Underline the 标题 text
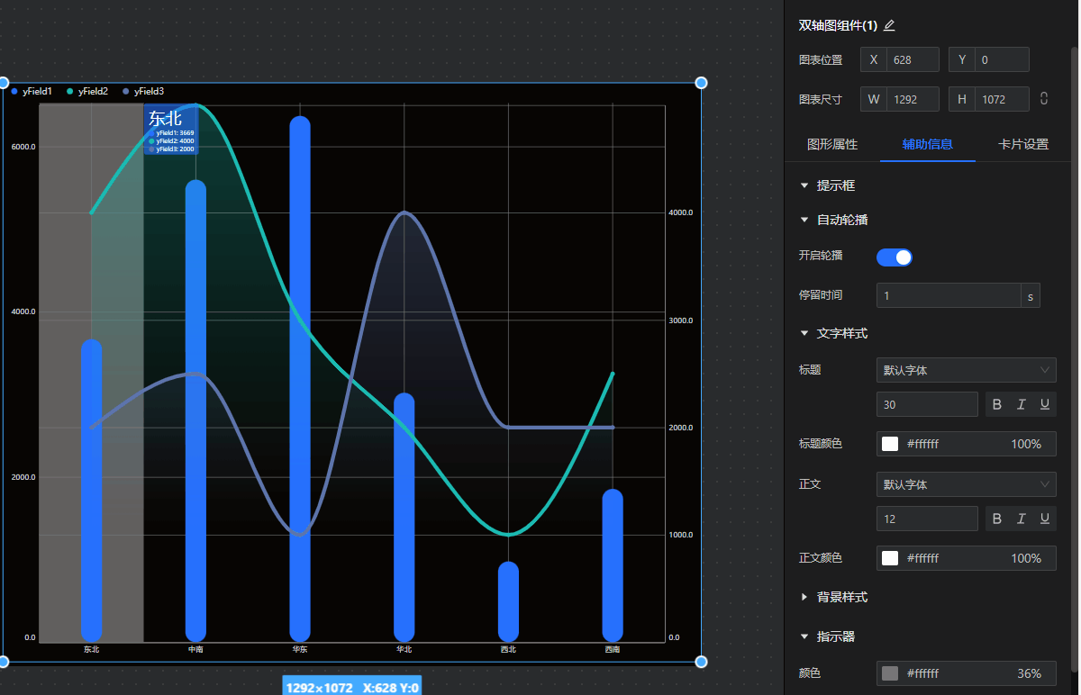This screenshot has height=695, width=1081. click(1045, 405)
